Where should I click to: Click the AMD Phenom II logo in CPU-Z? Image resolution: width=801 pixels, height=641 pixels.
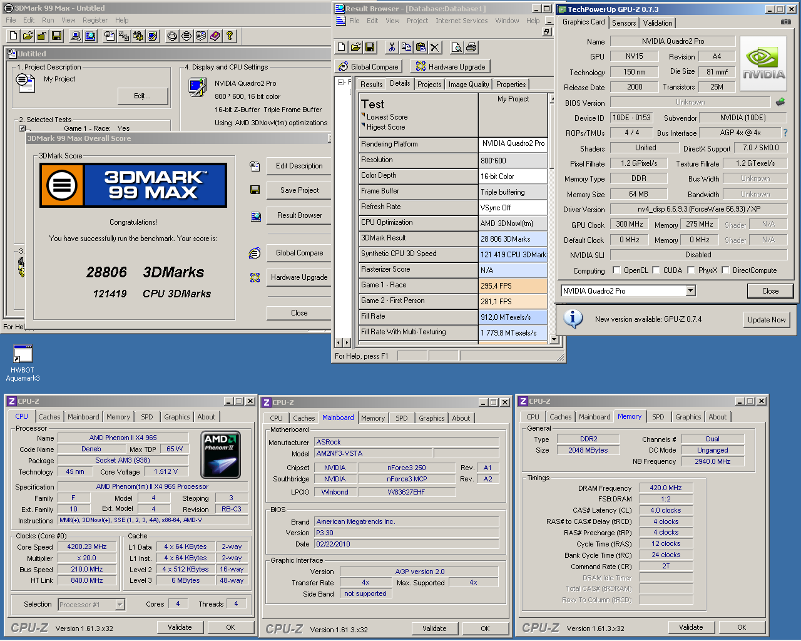pos(220,454)
